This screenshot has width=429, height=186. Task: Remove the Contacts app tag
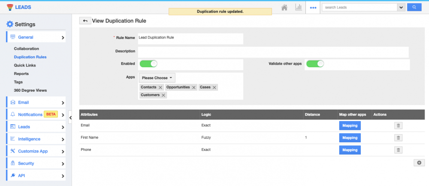(x=160, y=87)
